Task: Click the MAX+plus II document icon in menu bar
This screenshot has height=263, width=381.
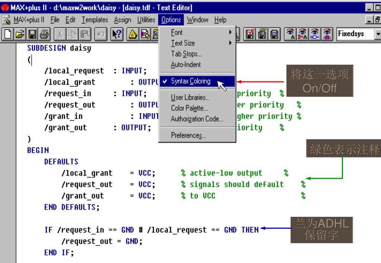Action: point(6,20)
